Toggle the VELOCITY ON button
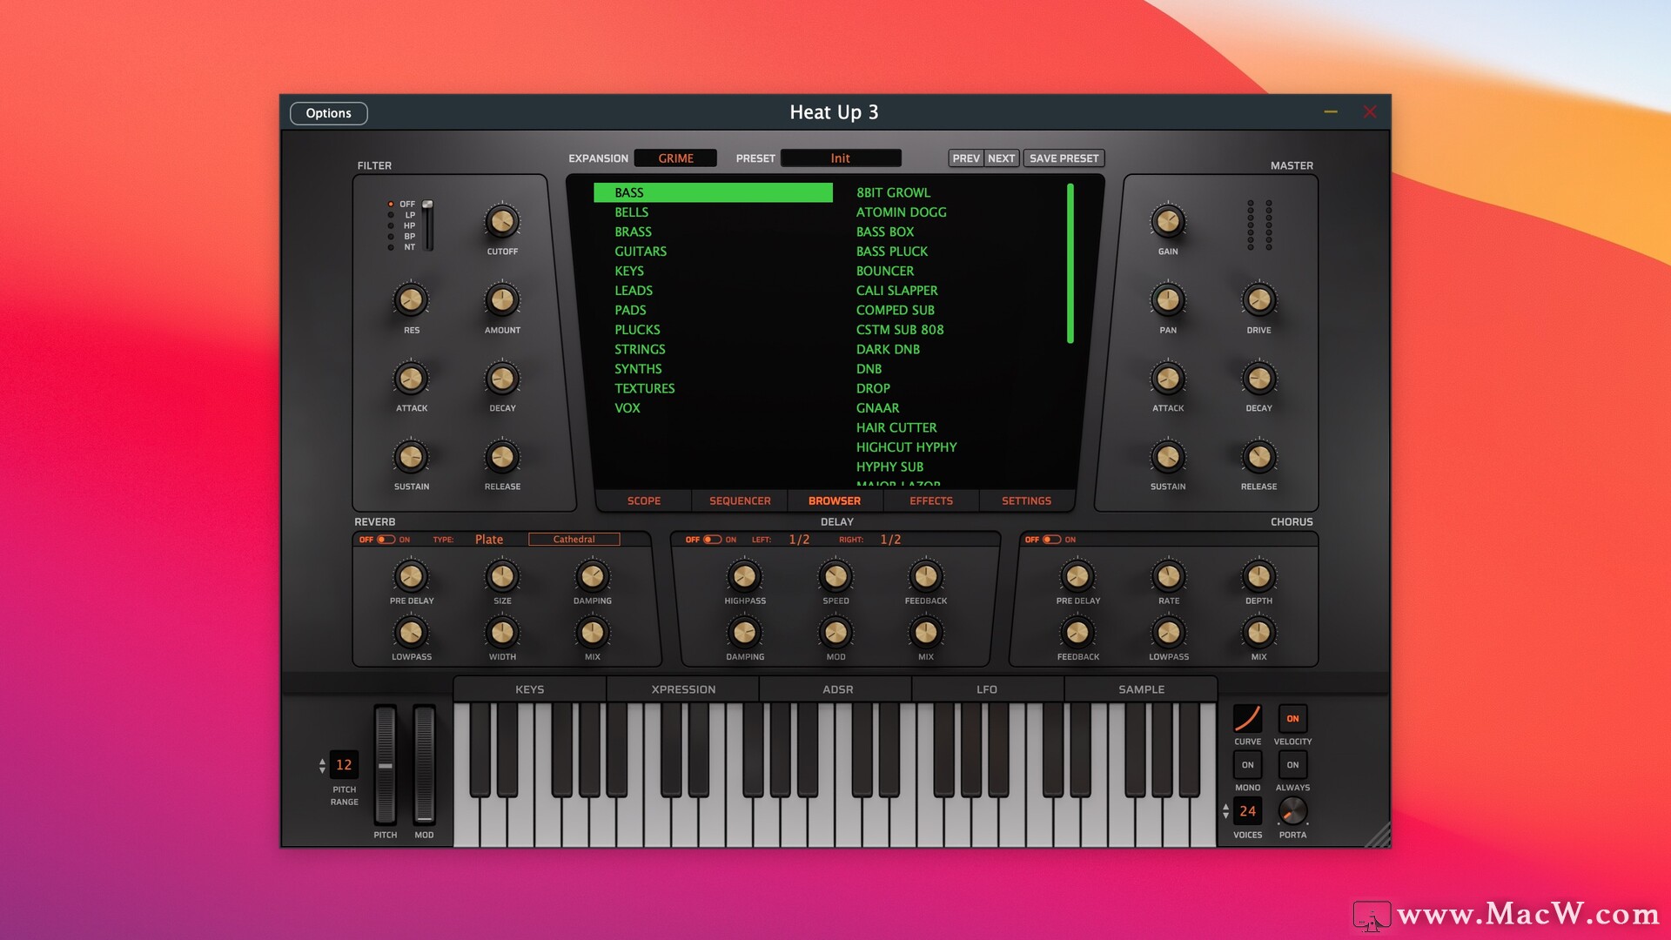 tap(1292, 719)
